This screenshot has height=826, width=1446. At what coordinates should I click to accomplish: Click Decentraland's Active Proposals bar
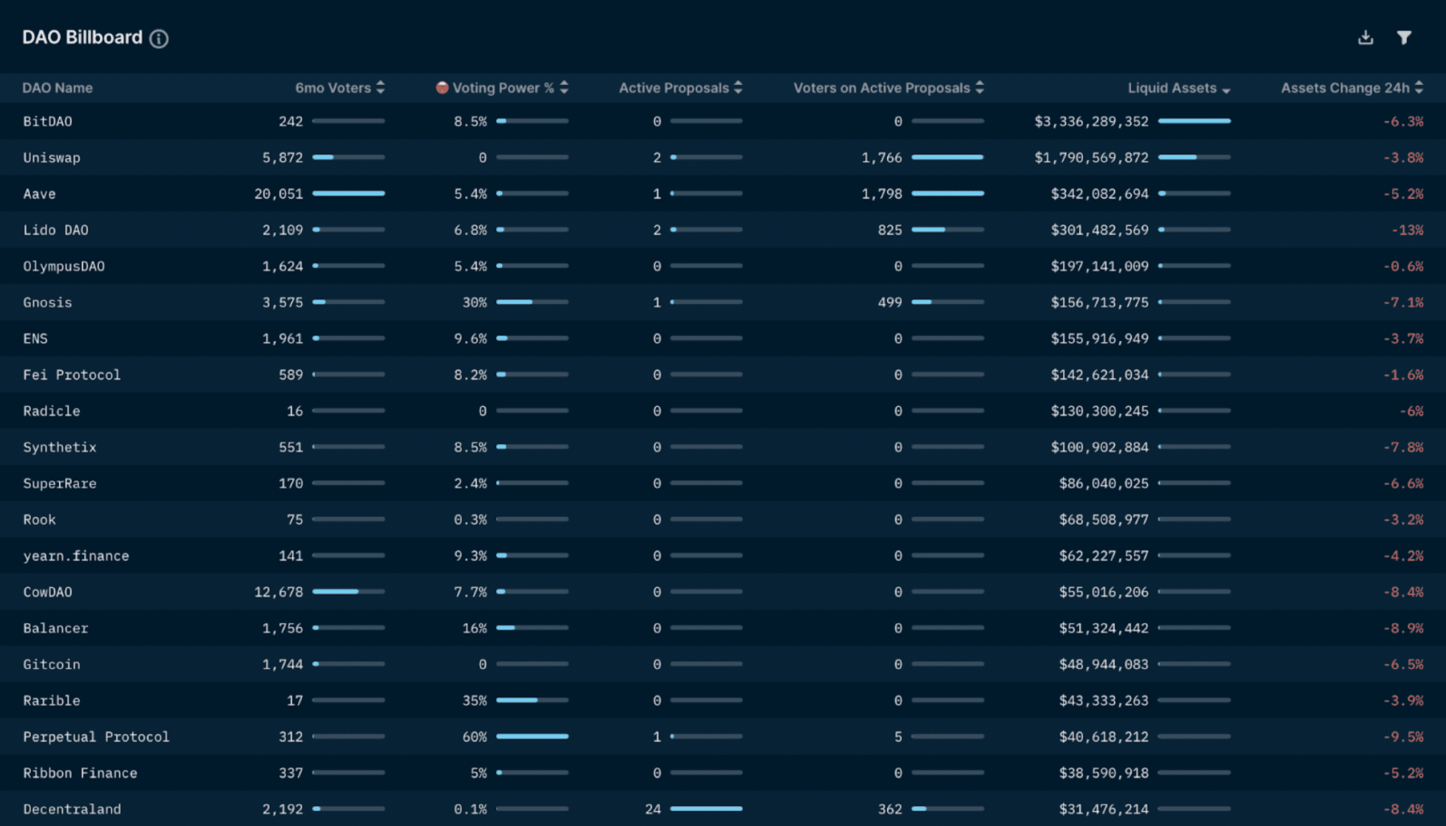tap(706, 809)
